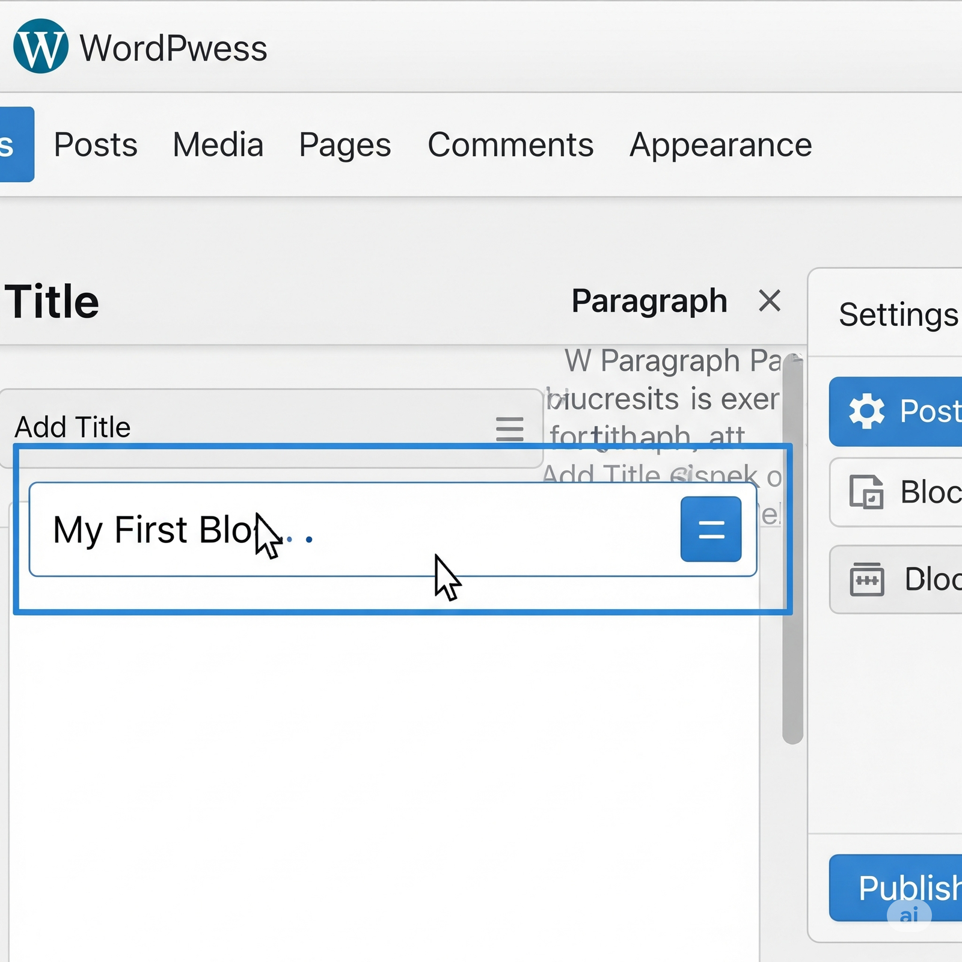Click the WordPwess site name
Viewport: 962px width, 962px height.
(x=174, y=48)
